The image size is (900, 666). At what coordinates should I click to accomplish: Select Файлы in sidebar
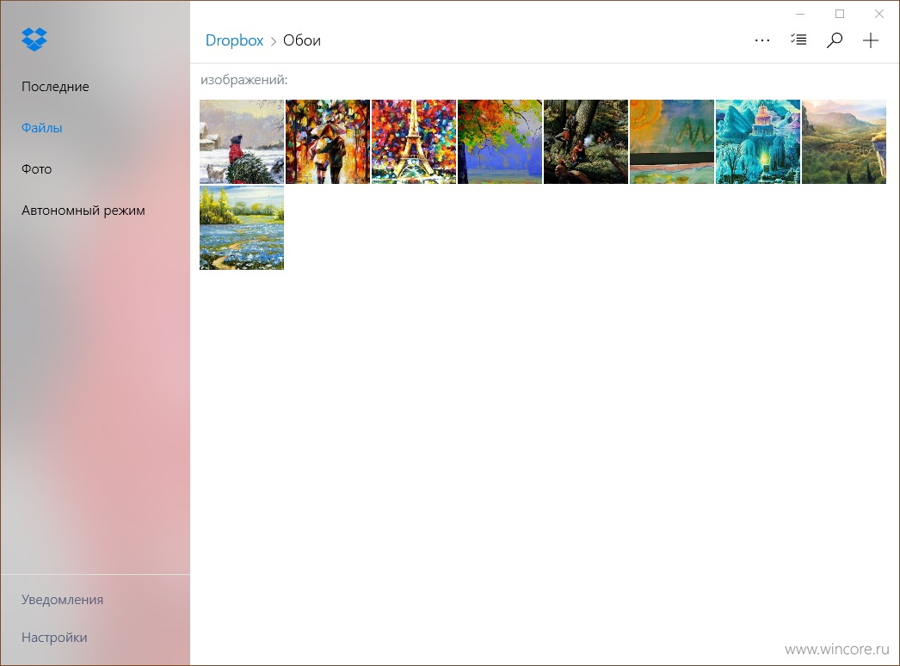coord(42,128)
